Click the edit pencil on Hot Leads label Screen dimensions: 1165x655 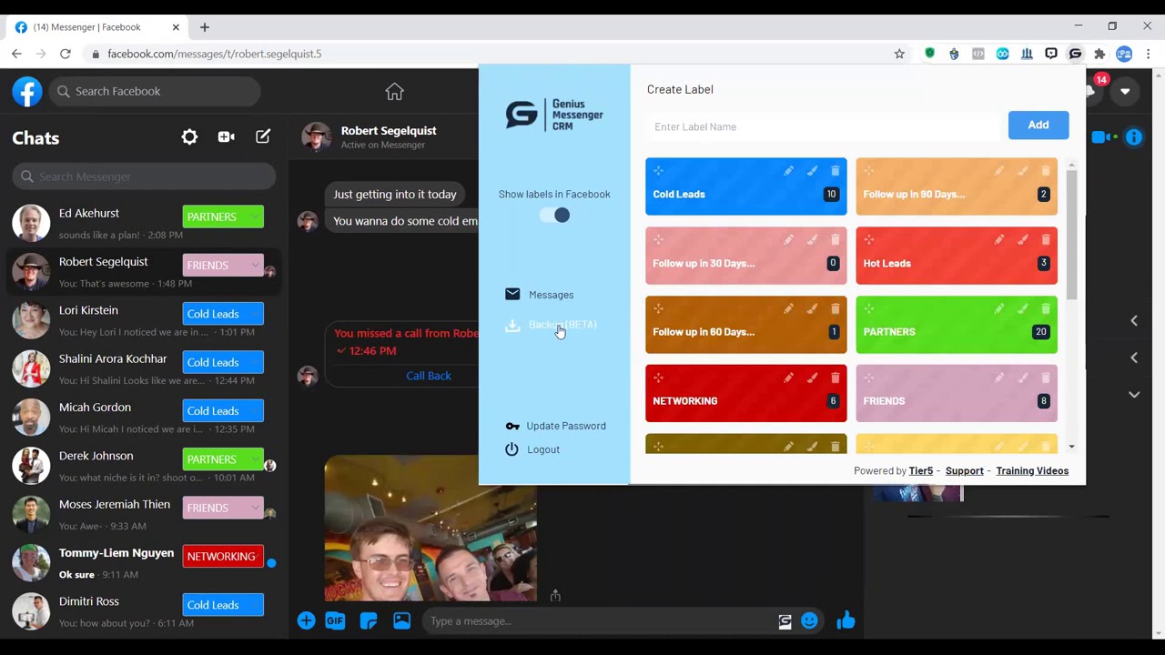(998, 240)
